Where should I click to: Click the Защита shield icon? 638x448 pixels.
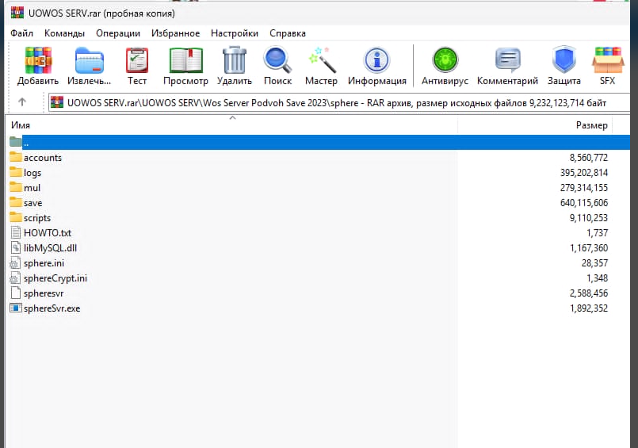coord(564,60)
